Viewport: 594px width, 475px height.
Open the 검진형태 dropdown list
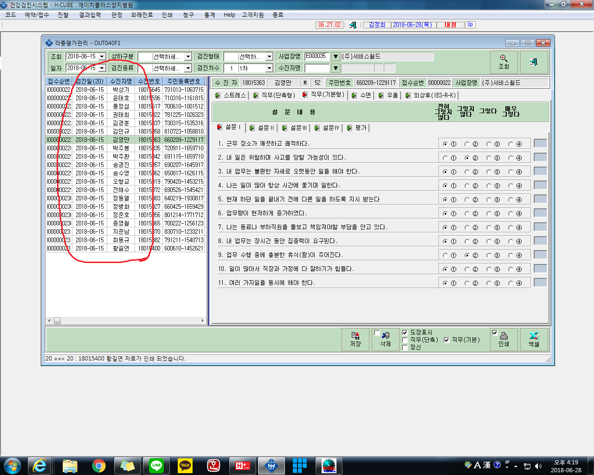tap(269, 57)
